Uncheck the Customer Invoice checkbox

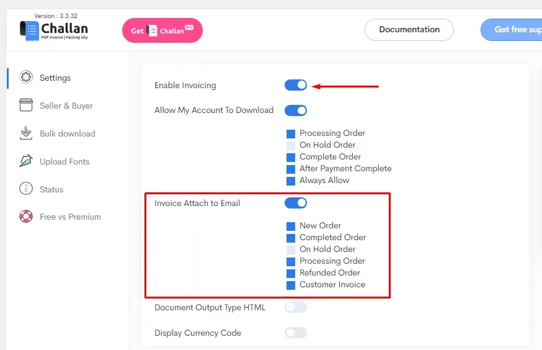(x=291, y=285)
